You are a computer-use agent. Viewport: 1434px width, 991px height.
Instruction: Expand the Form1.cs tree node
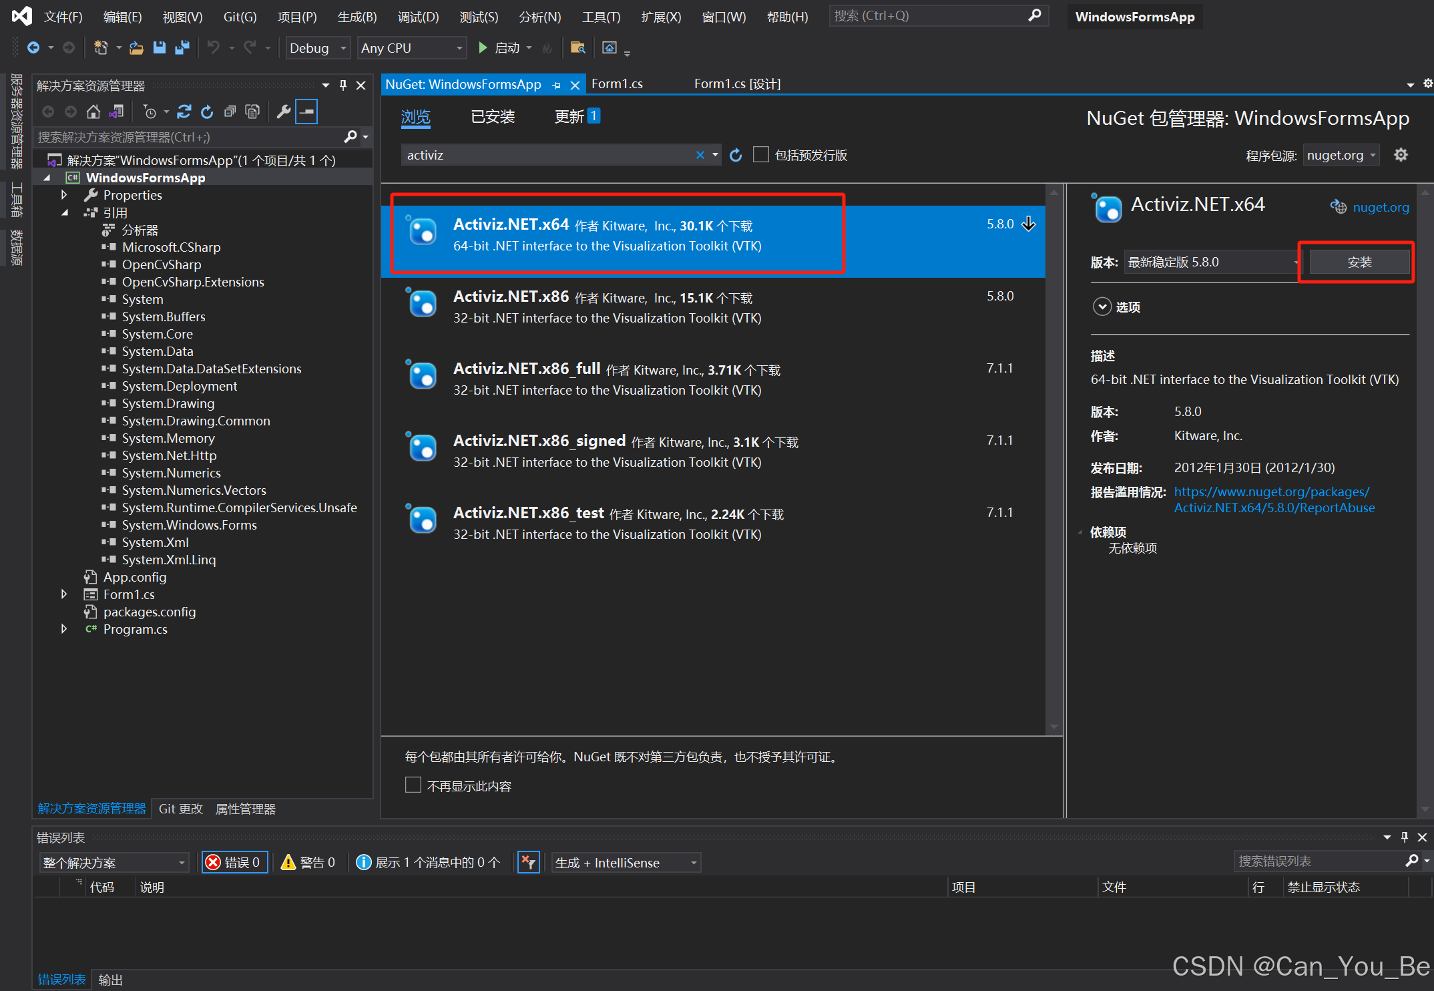64,594
